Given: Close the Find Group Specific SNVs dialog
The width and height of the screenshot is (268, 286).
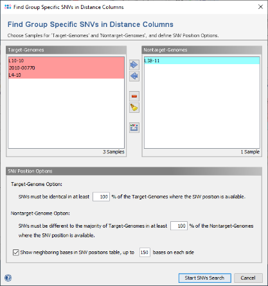Looking at the screenshot, I should [260, 7].
